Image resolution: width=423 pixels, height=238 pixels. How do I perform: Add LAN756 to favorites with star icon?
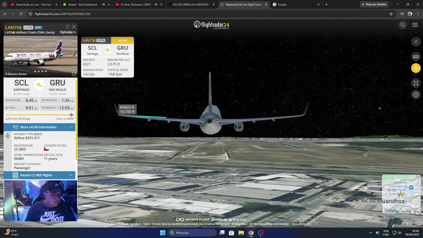click(x=68, y=27)
